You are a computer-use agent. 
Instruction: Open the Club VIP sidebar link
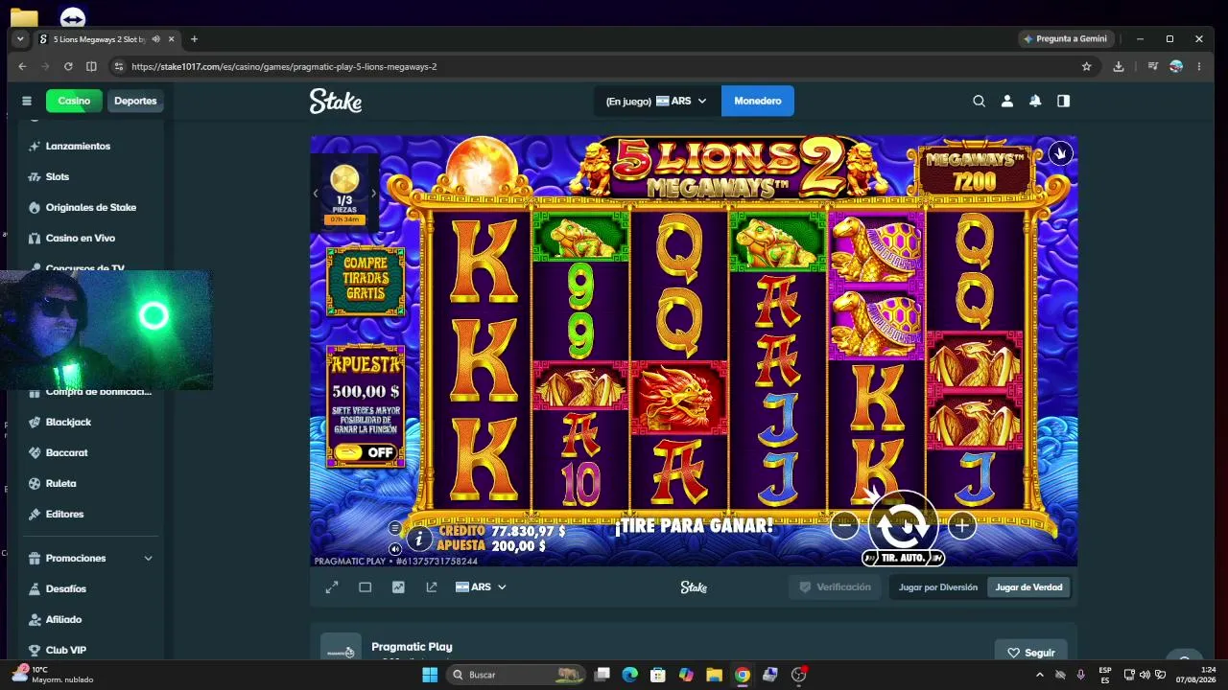65,650
